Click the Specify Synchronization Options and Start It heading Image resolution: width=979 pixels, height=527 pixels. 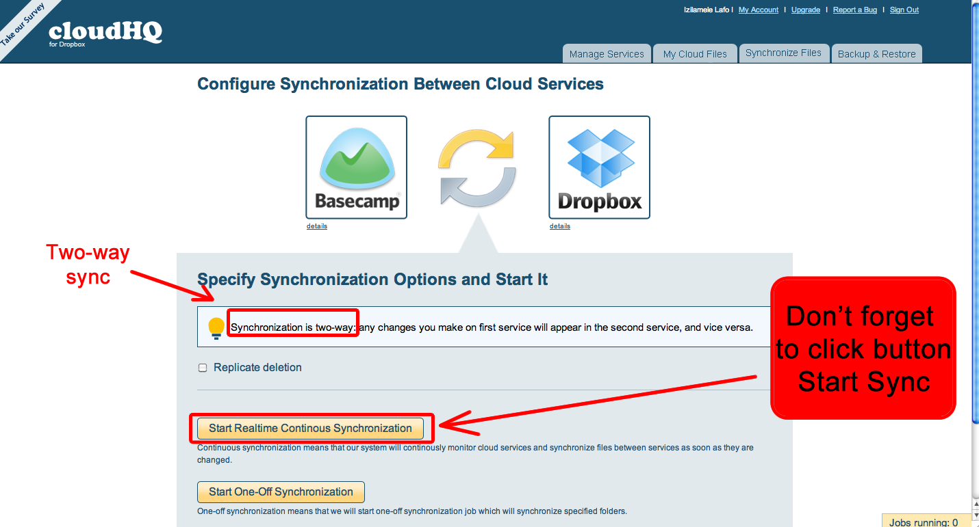[x=372, y=280]
